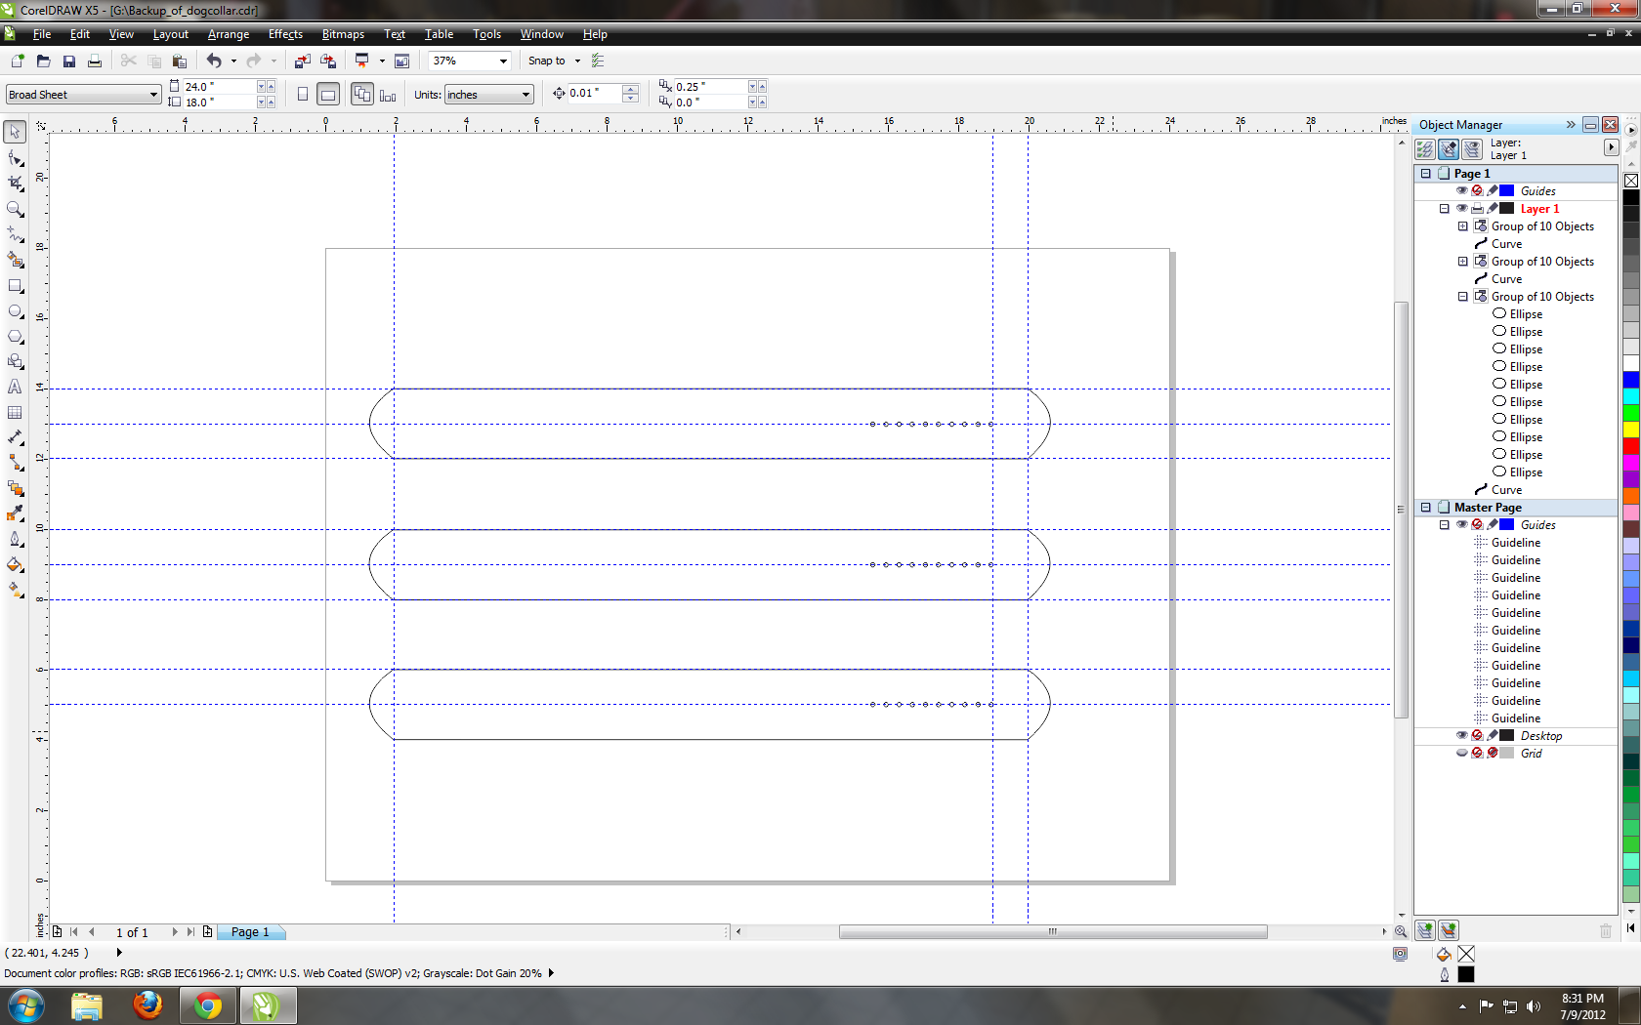
Task: Click the New Master Layer button
Action: 1449,930
